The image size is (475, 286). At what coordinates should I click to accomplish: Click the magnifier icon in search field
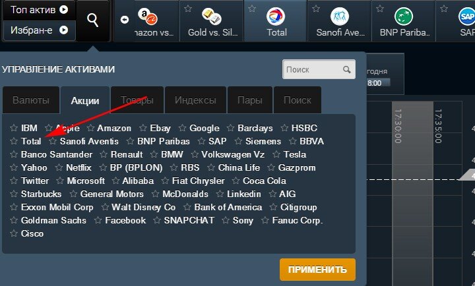point(347,70)
